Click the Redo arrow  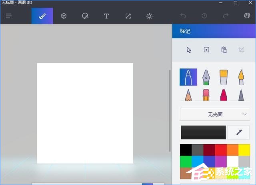click(x=226, y=16)
